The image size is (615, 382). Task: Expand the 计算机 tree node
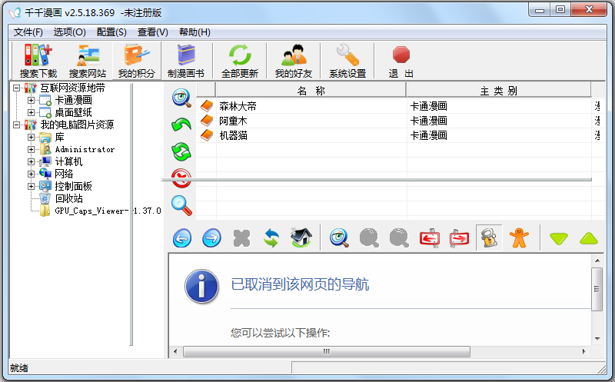[x=31, y=162]
